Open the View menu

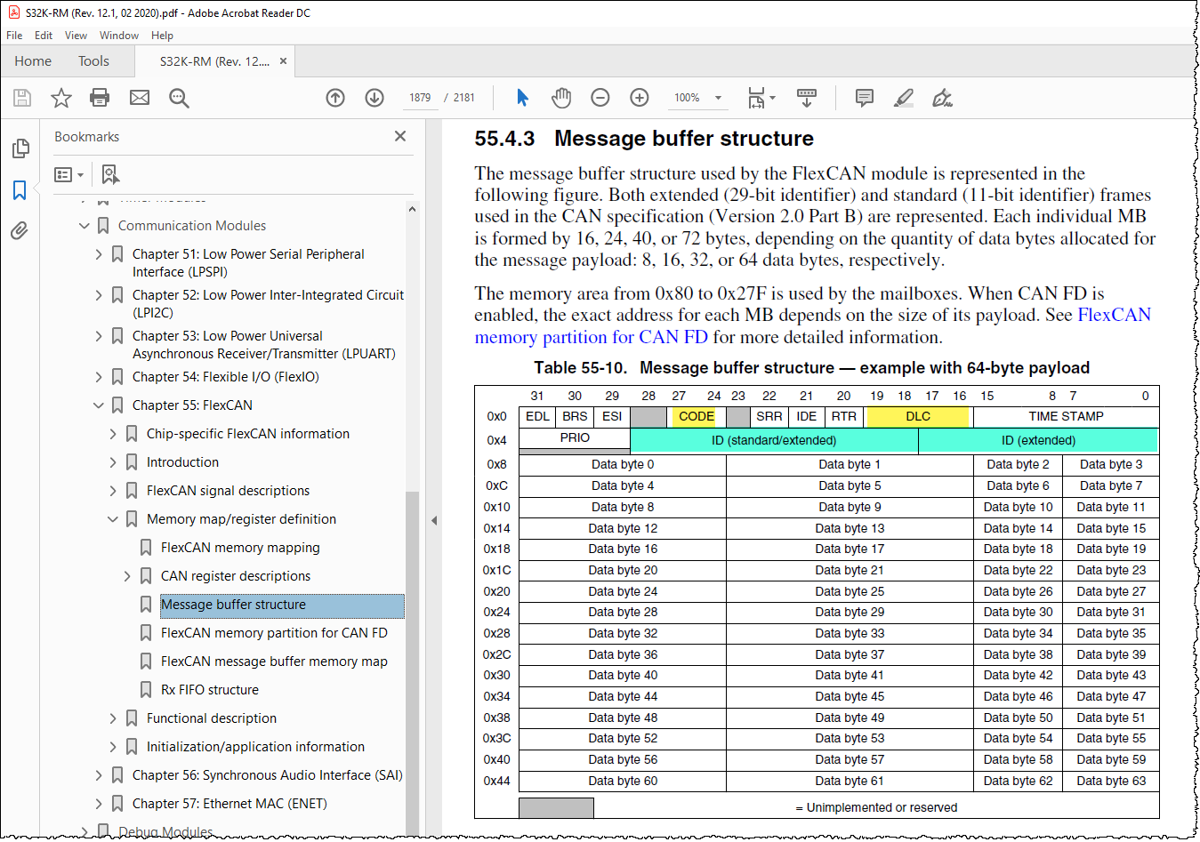pos(76,36)
